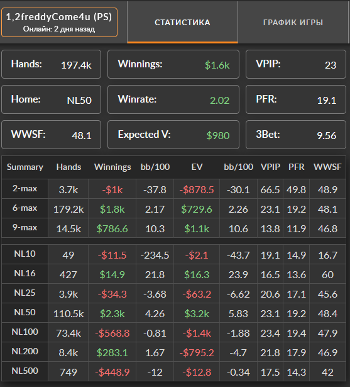Choose the NL50 stakes row
The height and width of the screenshot is (387, 350).
[x=174, y=313]
